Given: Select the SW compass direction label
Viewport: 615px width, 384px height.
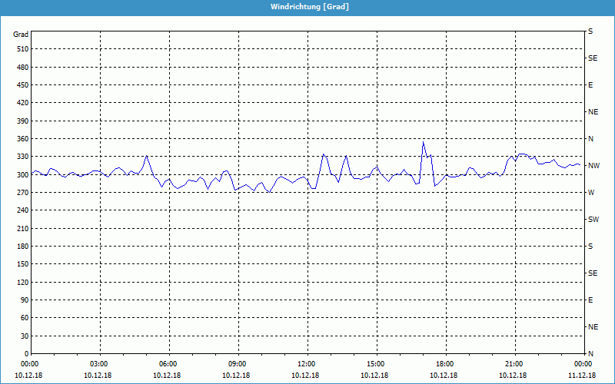Looking at the screenshot, I should [x=593, y=220].
